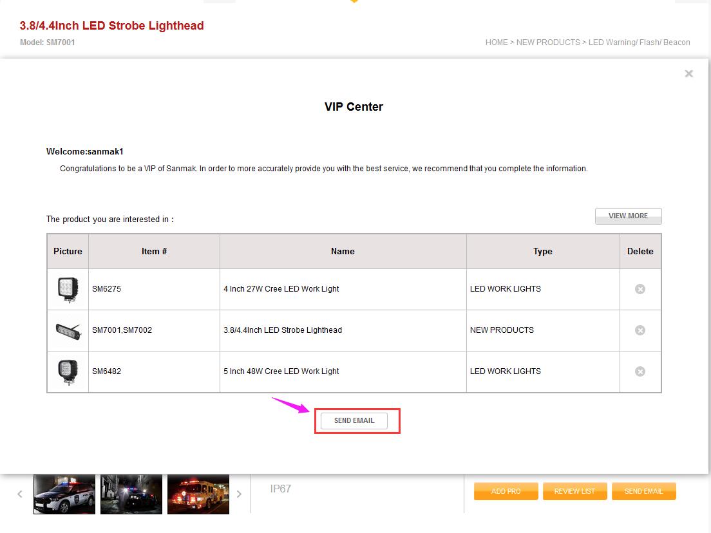Viewport: 711px width, 533px height.
Task: Click item number SM7001,SM7002
Action: (x=122, y=330)
